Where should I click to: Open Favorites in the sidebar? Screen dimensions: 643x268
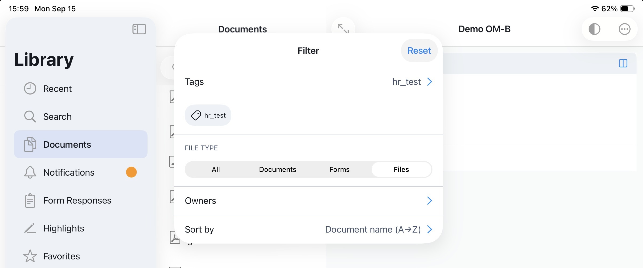point(81,256)
